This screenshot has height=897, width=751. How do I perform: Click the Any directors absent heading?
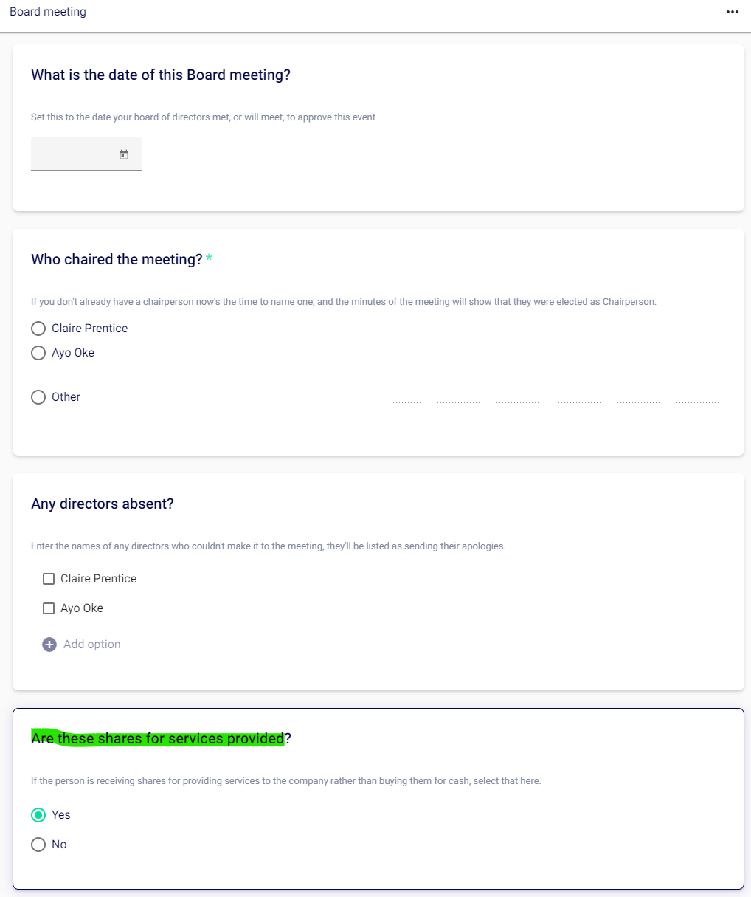[103, 504]
